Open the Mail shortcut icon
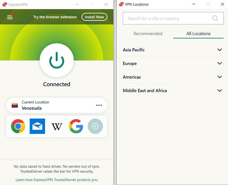 coord(37,126)
